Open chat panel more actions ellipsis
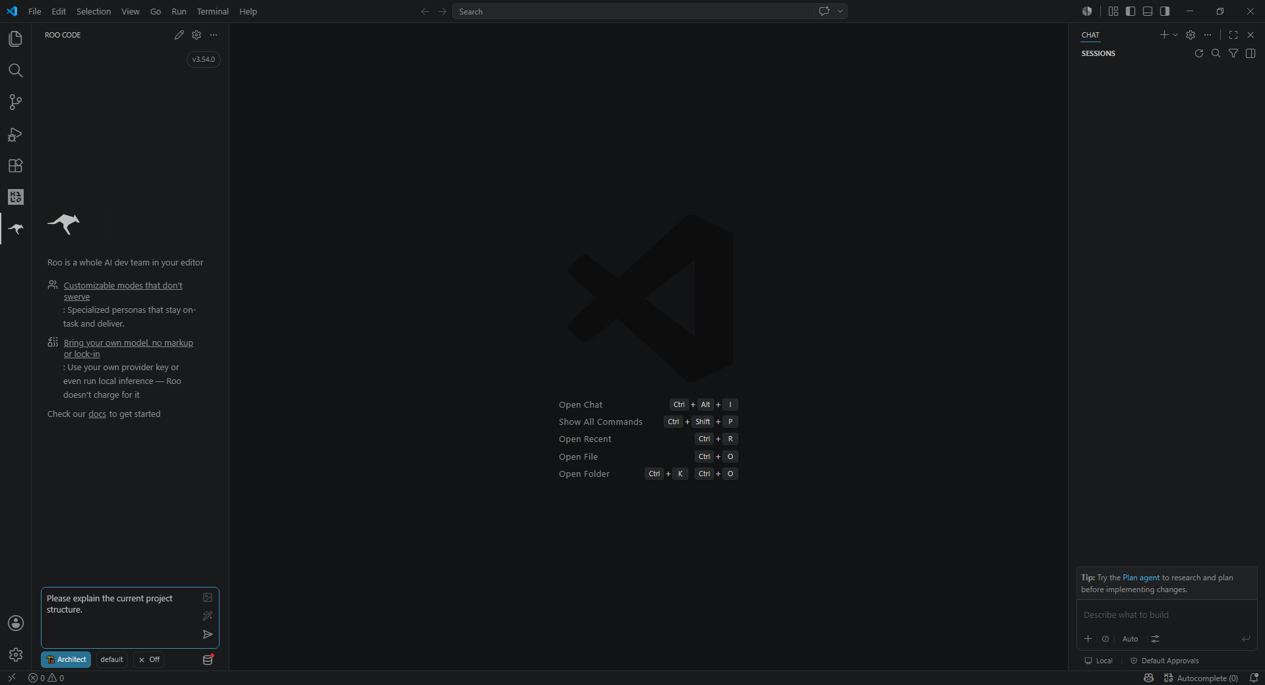The height and width of the screenshot is (685, 1265). click(x=1208, y=35)
